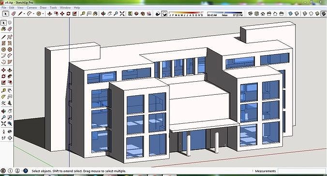Open the Tools menu
Viewport: 327px width, 176px height.
coord(53,8)
